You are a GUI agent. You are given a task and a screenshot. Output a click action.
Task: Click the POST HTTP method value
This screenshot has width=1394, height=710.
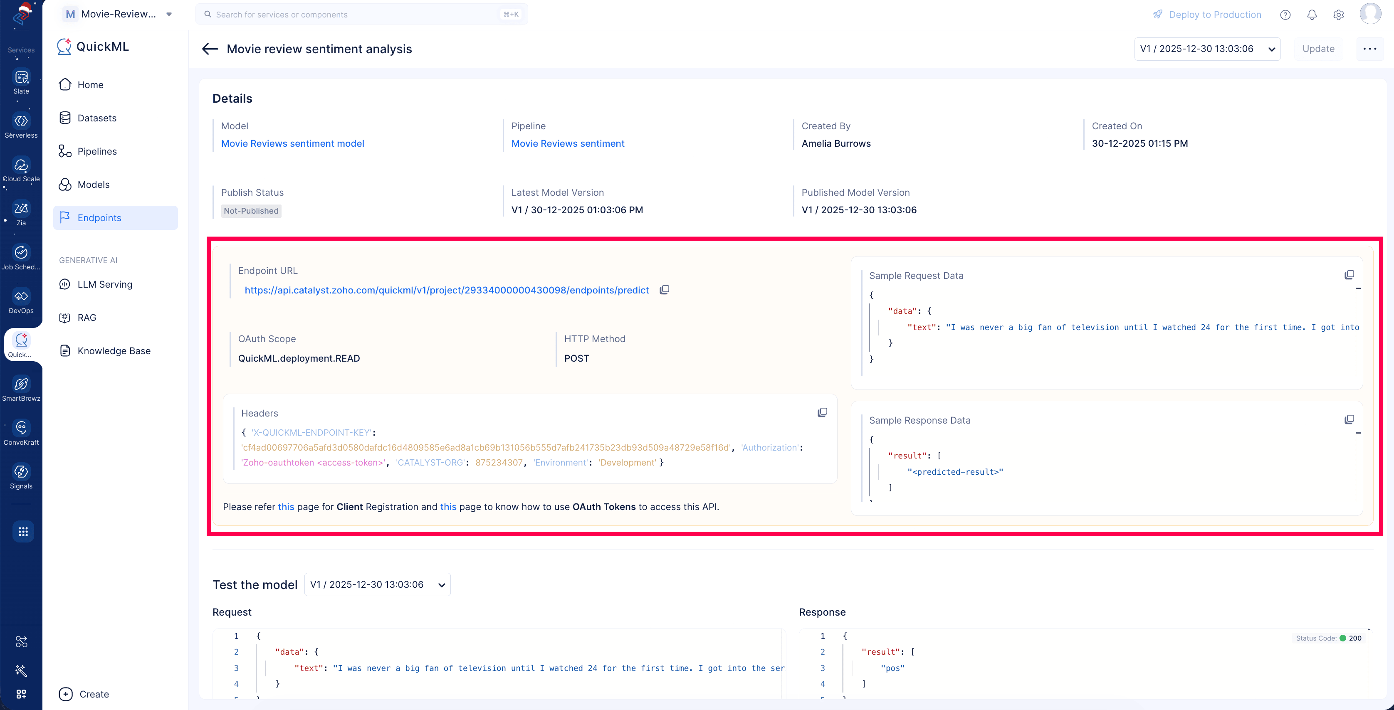576,358
